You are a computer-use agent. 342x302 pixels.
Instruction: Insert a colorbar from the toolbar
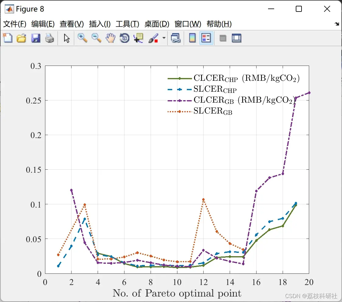(192, 38)
